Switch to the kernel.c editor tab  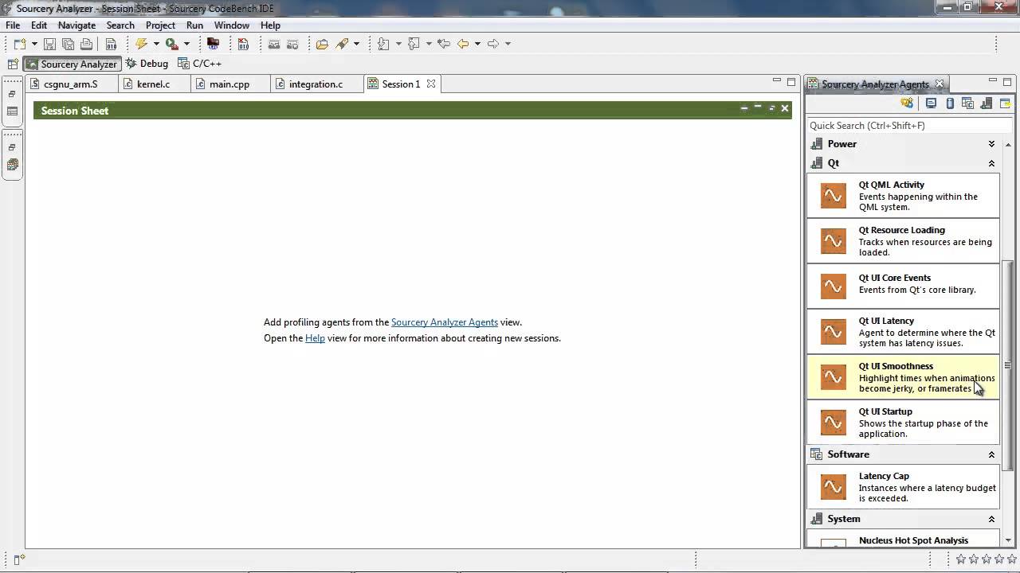coord(154,84)
